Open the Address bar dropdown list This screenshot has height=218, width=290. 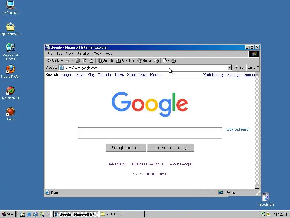[229, 68]
